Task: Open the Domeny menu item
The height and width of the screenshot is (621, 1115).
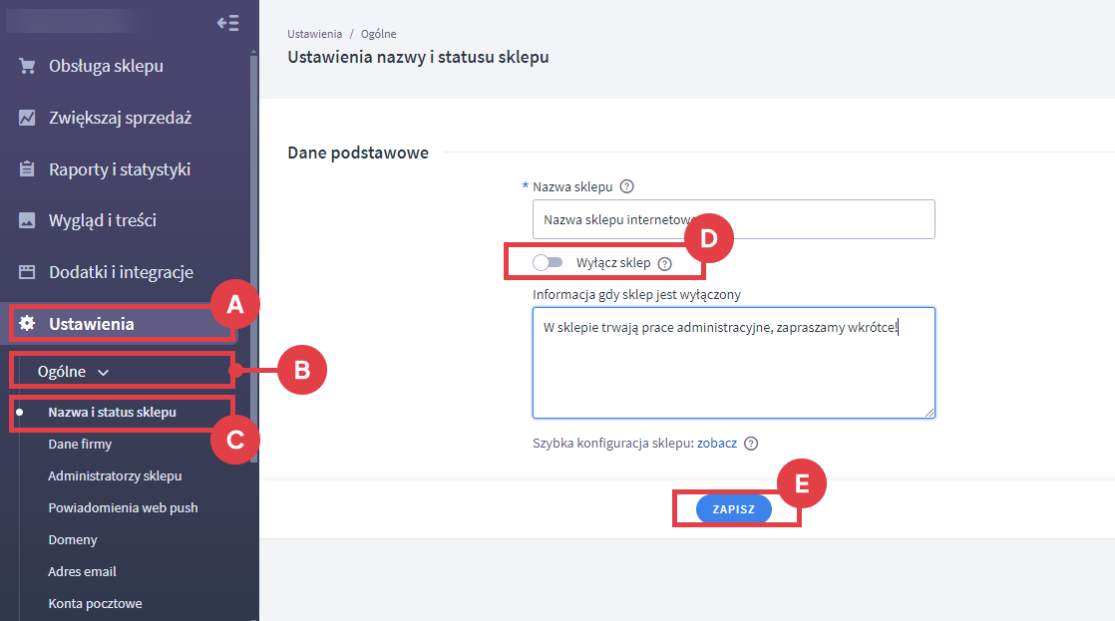Action: [73, 540]
